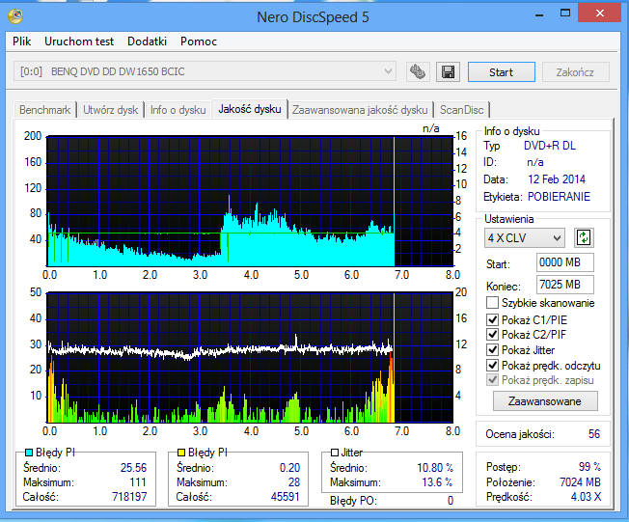The image size is (629, 522).
Task: Click the cyan Błędy PI color swatch
Action: coord(29,453)
